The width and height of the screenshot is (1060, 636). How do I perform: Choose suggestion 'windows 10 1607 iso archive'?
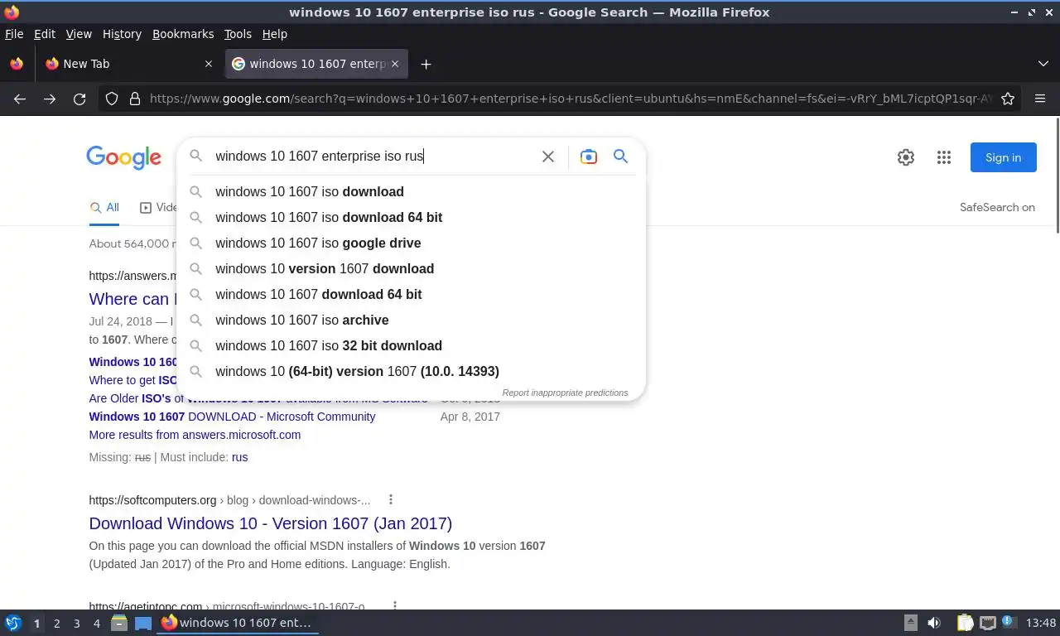[x=411, y=320]
